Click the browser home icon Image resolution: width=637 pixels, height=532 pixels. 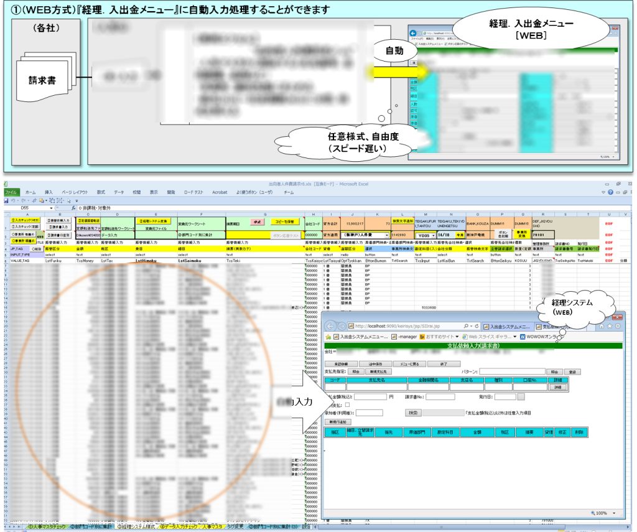[x=602, y=326]
